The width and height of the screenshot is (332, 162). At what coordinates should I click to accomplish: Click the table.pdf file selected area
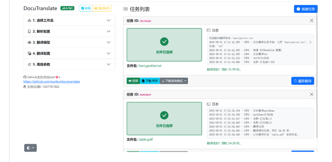[164, 119]
